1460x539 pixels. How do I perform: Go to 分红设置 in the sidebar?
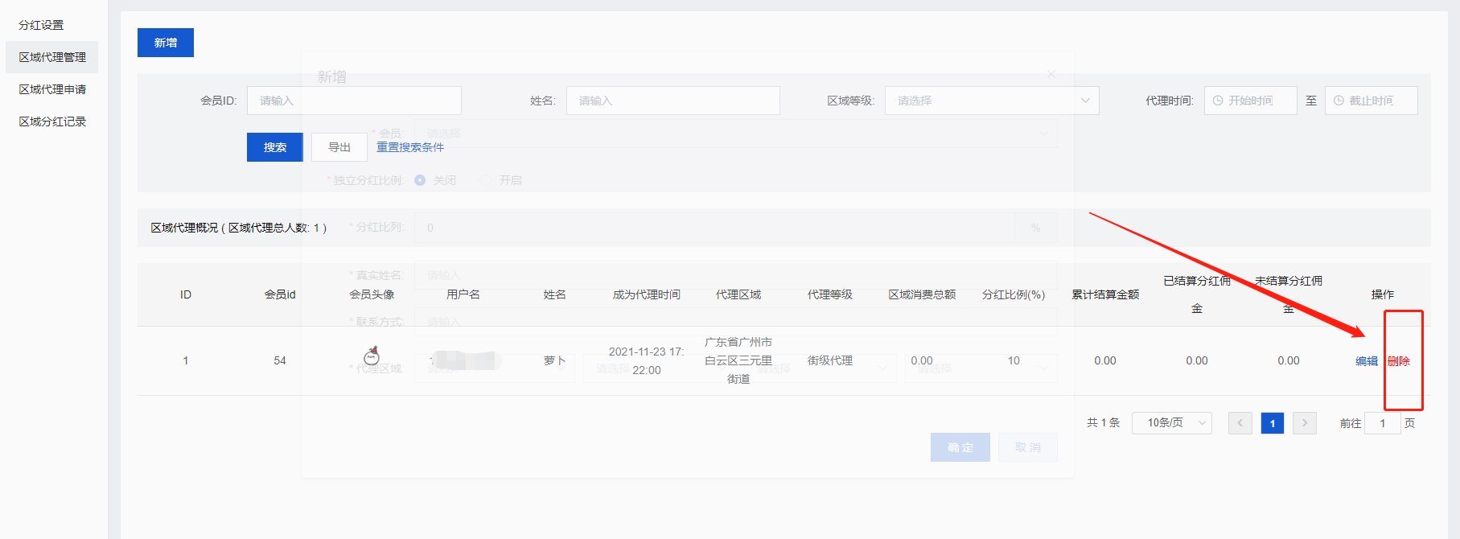(41, 25)
